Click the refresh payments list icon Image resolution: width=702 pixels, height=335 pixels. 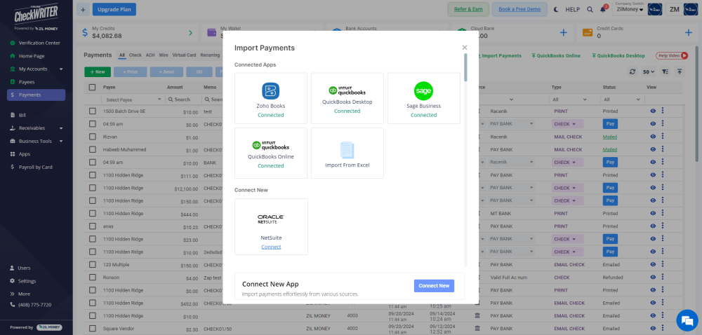pyautogui.click(x=633, y=71)
